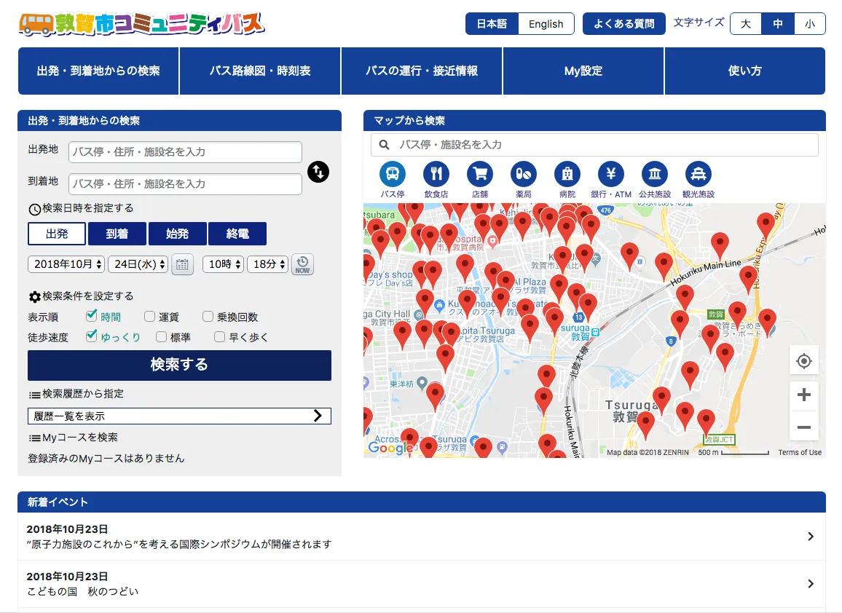Open the 2018年10月 month dropdown
This screenshot has width=842, height=613.
66,264
